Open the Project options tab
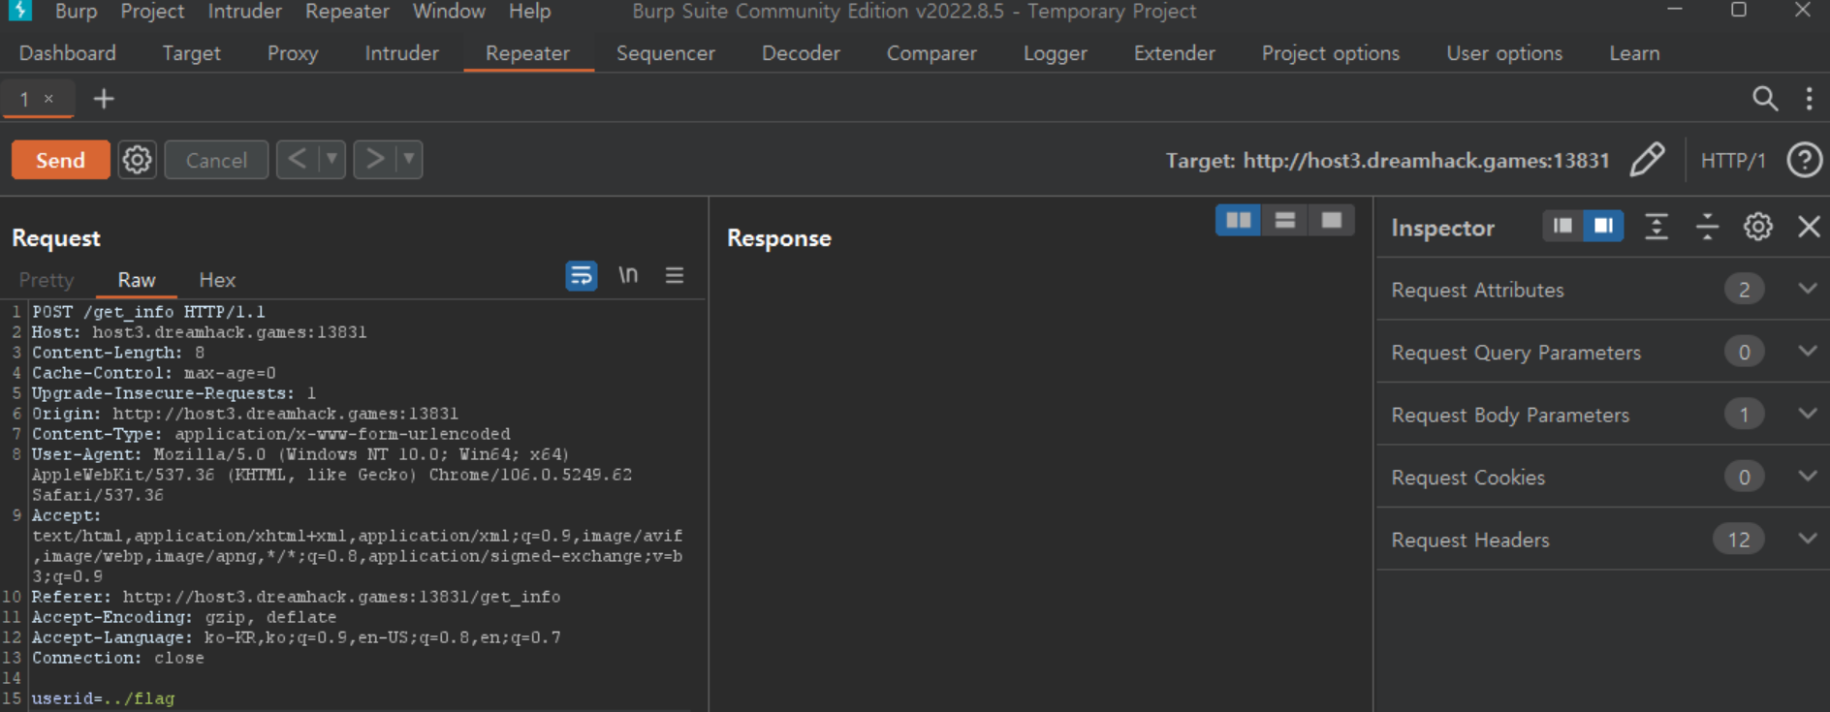The width and height of the screenshot is (1830, 712). coord(1331,53)
